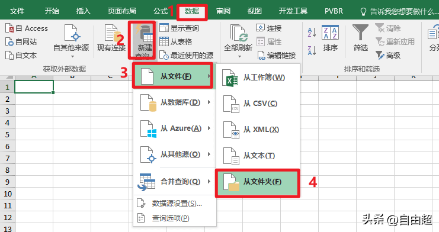Click 现有连接 button
The height and width of the screenshot is (232, 439).
click(111, 38)
